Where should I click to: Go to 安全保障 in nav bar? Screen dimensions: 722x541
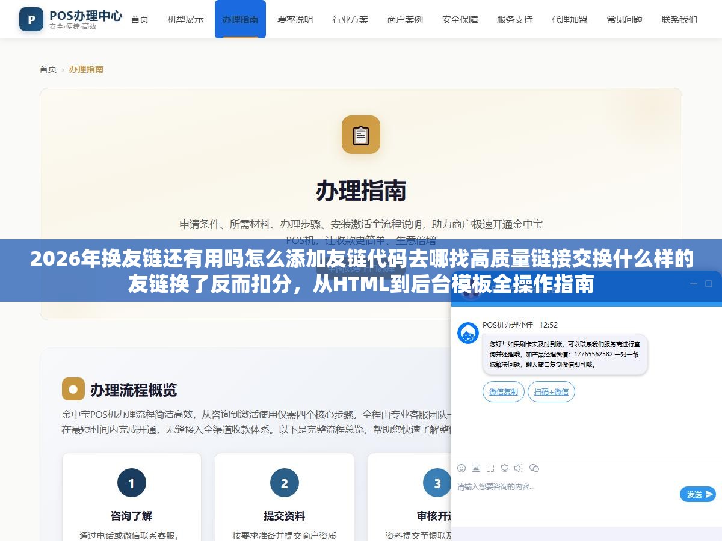pyautogui.click(x=460, y=19)
